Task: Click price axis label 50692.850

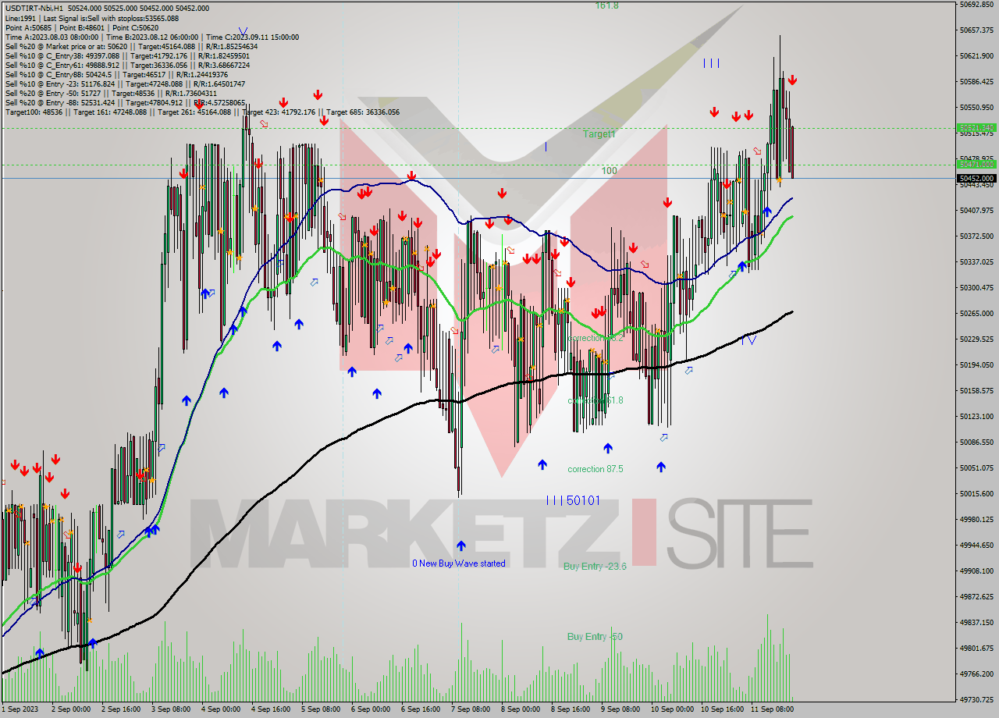Action: (977, 5)
